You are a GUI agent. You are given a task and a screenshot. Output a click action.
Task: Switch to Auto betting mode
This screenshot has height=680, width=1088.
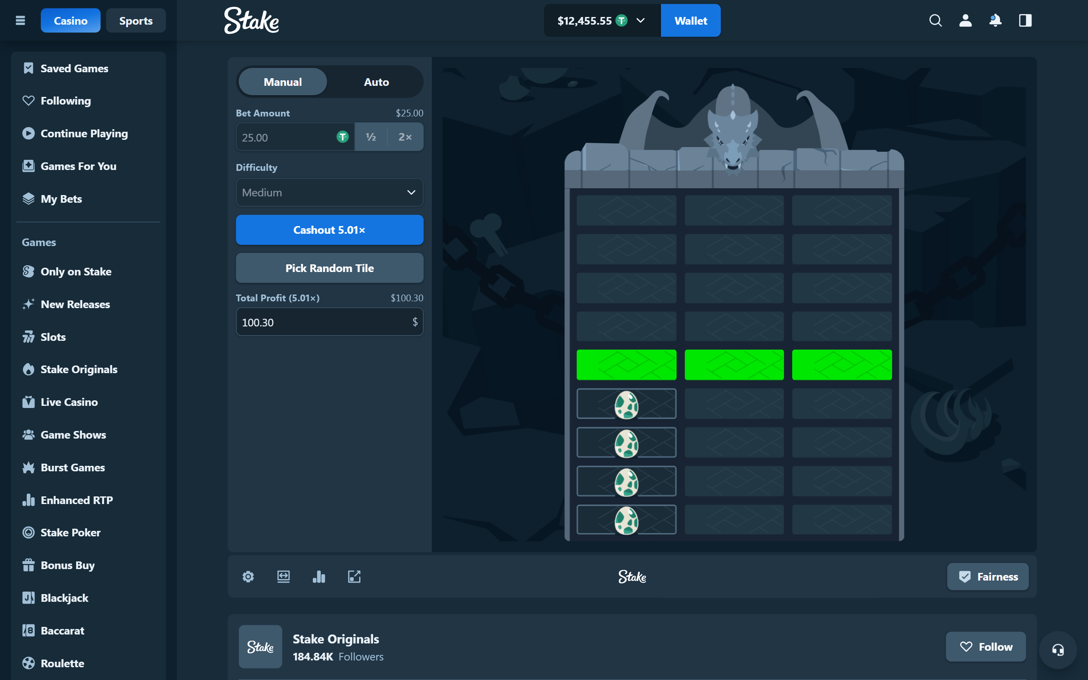(376, 82)
